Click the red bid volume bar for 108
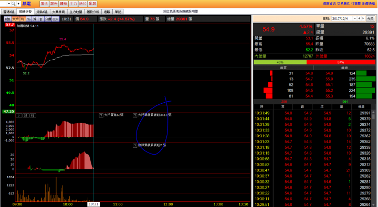Image resolution: width=378 pixels, height=207 pixels. [268, 90]
